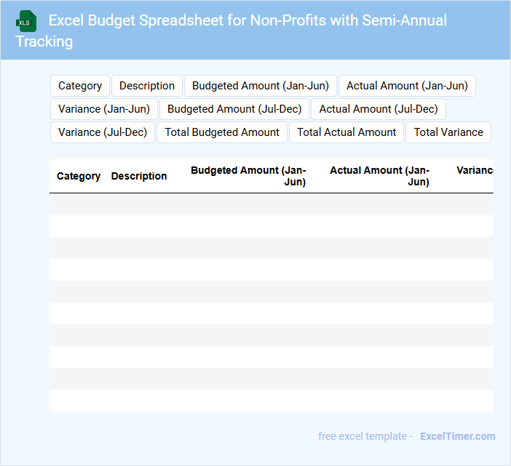This screenshot has width=511, height=466.
Task: Click the Budgeted Amount (Jan-Jun) tag
Action: 261,86
